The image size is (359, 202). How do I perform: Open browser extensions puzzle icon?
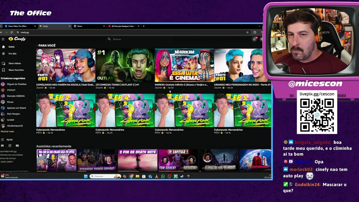(255, 32)
